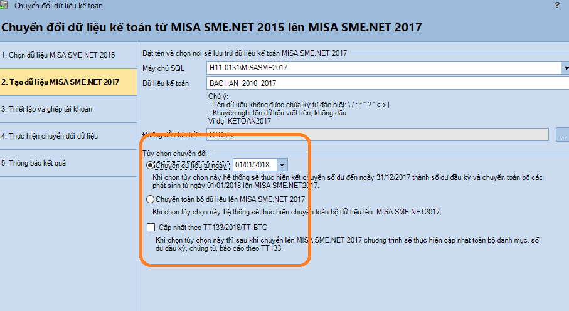Screen dimensions: 569x311
Task: Click the description under Chuyển toàn bộ dữ liệu option
Action: tap(297, 212)
